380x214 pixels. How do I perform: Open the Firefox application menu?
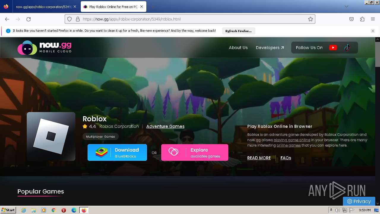(373, 19)
